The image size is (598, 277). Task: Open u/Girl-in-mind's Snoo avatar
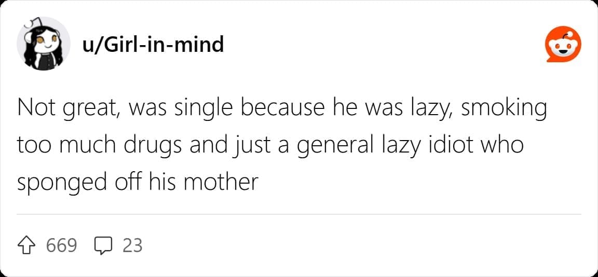coord(44,44)
